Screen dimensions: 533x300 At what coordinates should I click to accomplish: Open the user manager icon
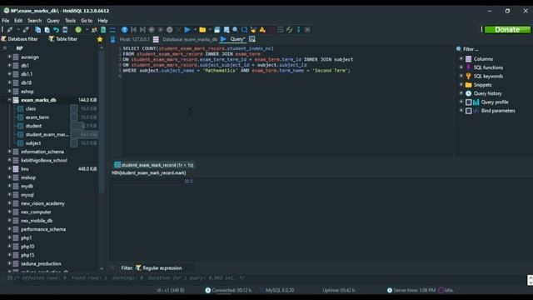94,30
